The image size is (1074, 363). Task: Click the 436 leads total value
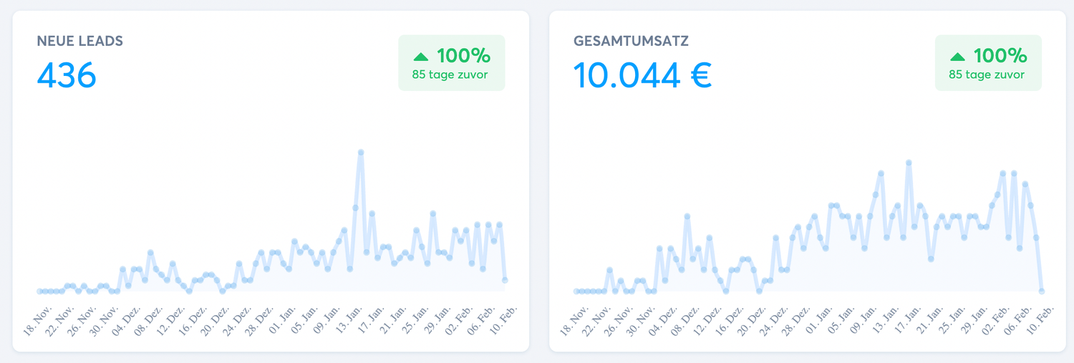(67, 74)
